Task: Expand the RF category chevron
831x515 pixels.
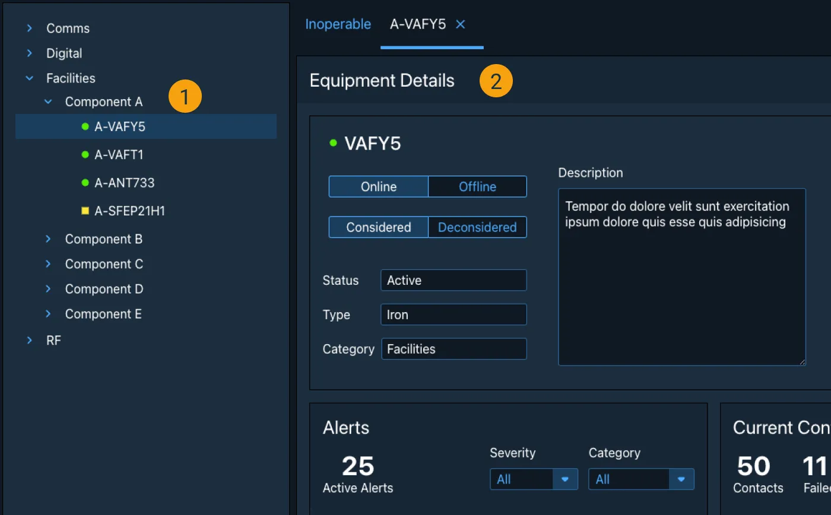Action: pos(30,341)
